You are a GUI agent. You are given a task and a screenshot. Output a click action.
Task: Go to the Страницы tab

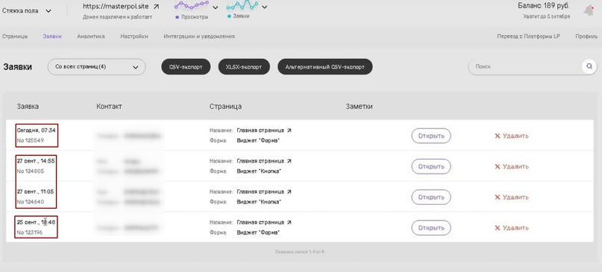tap(15, 37)
